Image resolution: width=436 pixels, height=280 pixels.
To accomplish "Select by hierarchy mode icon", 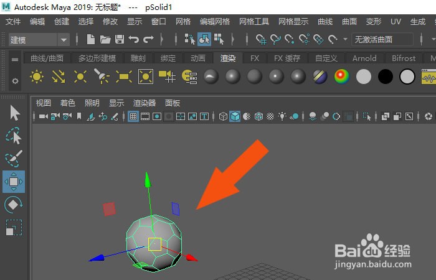I will point(190,39).
